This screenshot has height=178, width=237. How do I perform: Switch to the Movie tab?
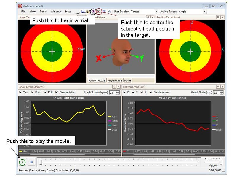point(127,80)
